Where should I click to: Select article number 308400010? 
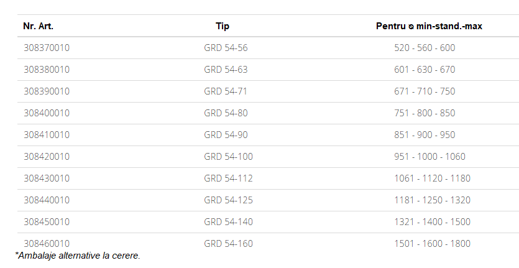click(47, 113)
